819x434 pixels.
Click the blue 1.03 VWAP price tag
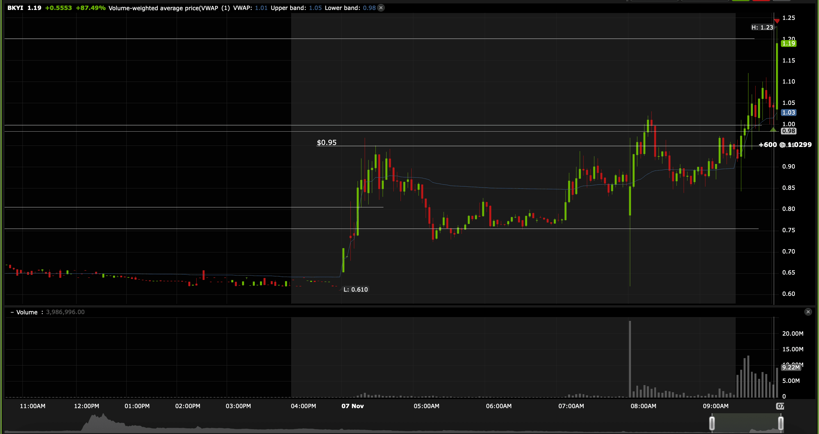pyautogui.click(x=789, y=113)
